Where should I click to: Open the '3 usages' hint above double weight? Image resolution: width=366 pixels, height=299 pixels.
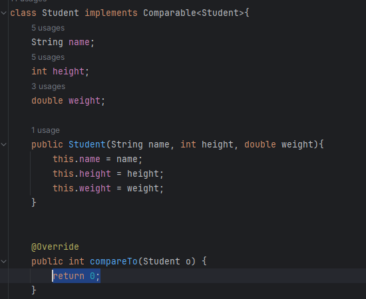(x=49, y=86)
